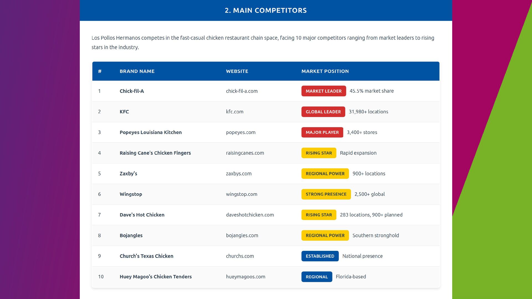Click the MARKET POSITION column header
The image size is (532, 299).
tap(325, 71)
